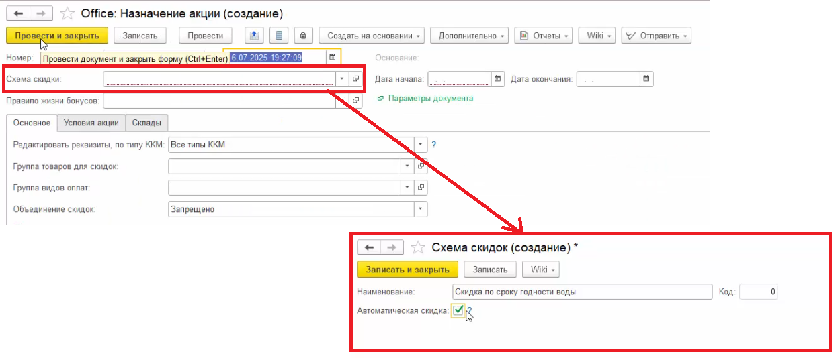Open the calendar picker for Дата начала
The image size is (840, 358).
[x=497, y=79]
